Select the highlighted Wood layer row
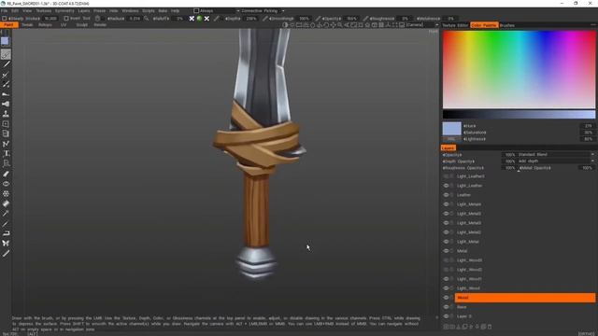Viewport: 598px width, 336px height. click(x=525, y=298)
